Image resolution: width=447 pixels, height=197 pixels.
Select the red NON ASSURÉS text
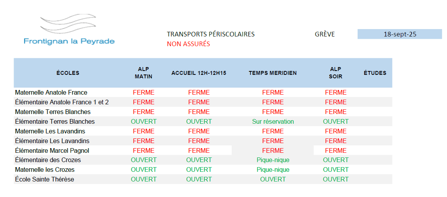pos(188,44)
